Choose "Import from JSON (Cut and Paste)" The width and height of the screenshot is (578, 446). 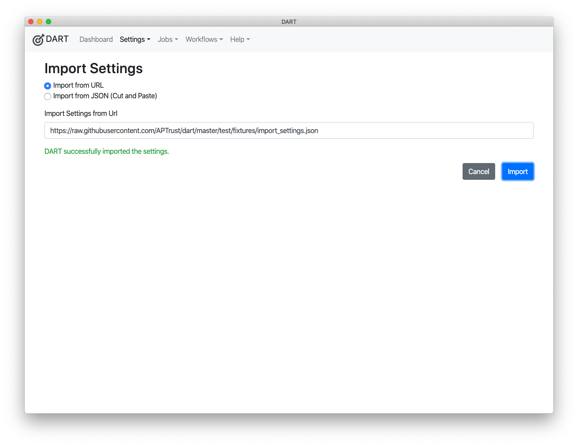click(48, 96)
